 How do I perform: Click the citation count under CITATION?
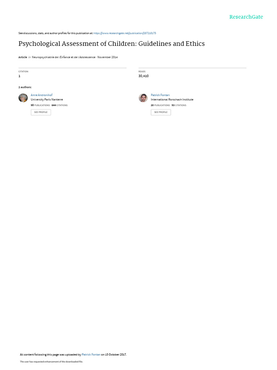point(19,76)
